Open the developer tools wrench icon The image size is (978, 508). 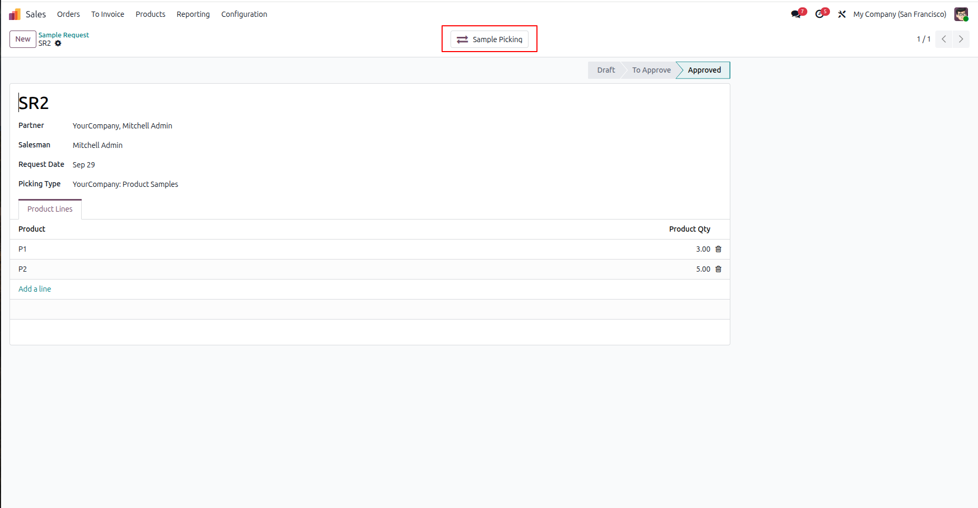pyautogui.click(x=842, y=14)
